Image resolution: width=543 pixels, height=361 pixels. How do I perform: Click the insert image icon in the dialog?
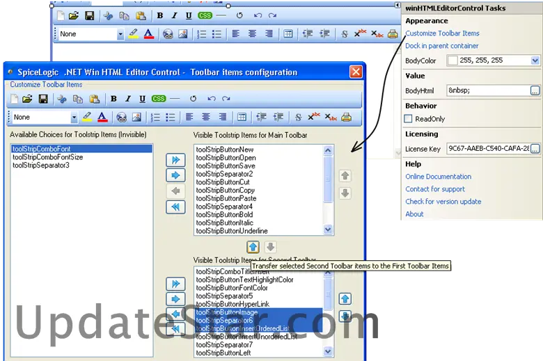[136, 118]
